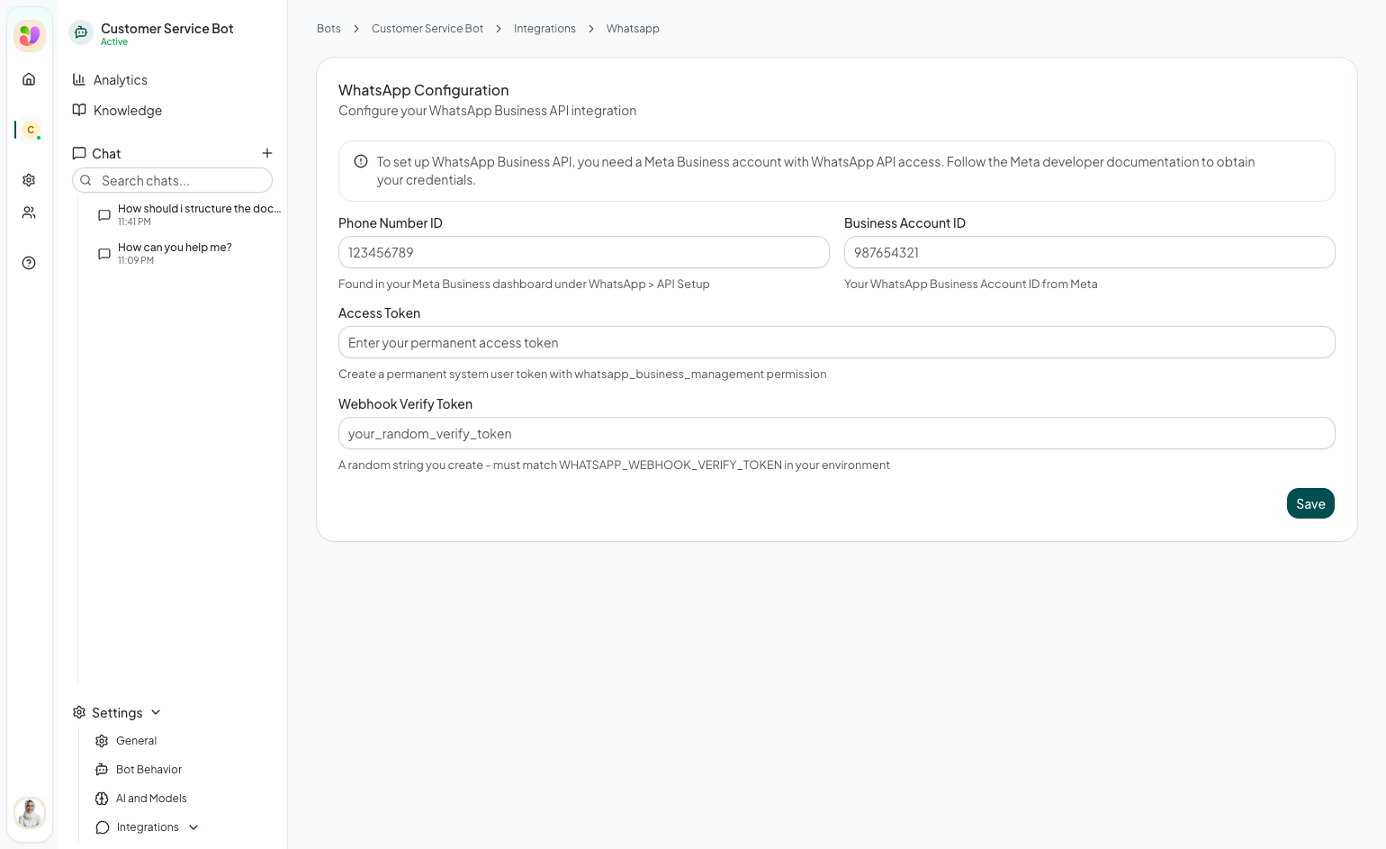Open Analytics in the sidebar
Viewport: 1386px width, 849px height.
click(x=120, y=80)
